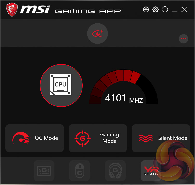Open the gaming mouse icon
Screen dimensions: 195x185
80,171
